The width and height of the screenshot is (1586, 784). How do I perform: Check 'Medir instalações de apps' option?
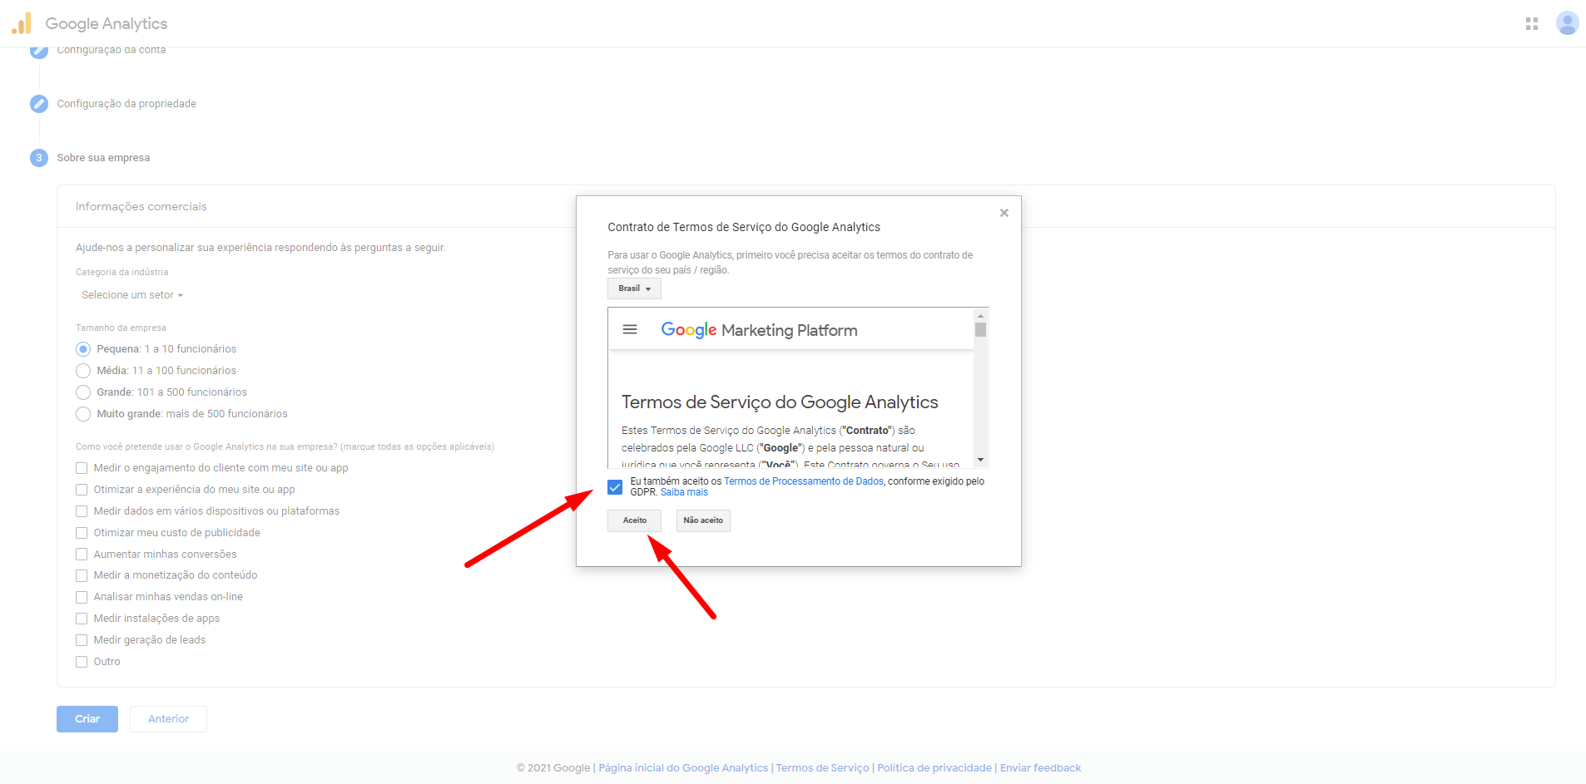pos(82,619)
